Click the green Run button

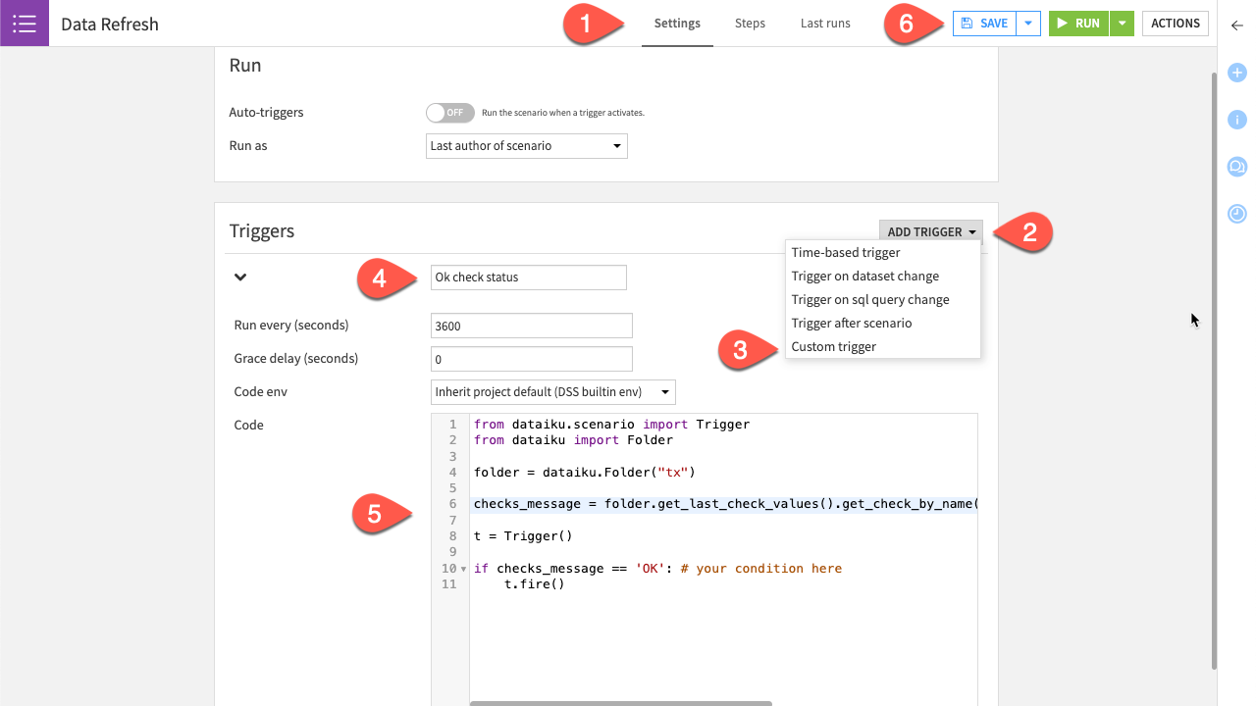point(1079,24)
